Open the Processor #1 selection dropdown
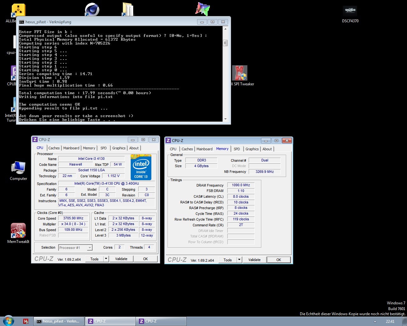Screen dimensions: 407x326 tap(75, 248)
